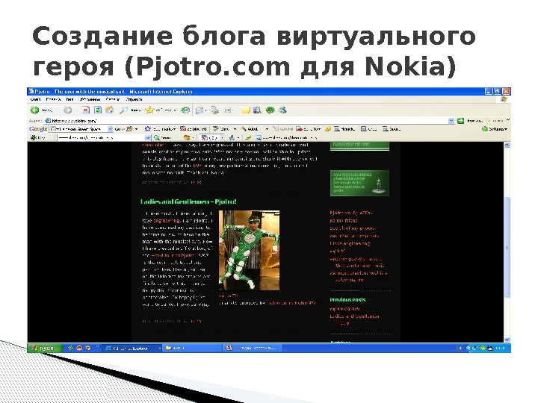The image size is (538, 403).
Task: Click the folder window taskbar button
Action: point(192,348)
